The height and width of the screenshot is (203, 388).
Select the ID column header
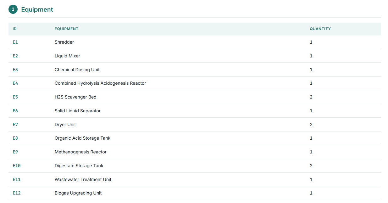15,29
